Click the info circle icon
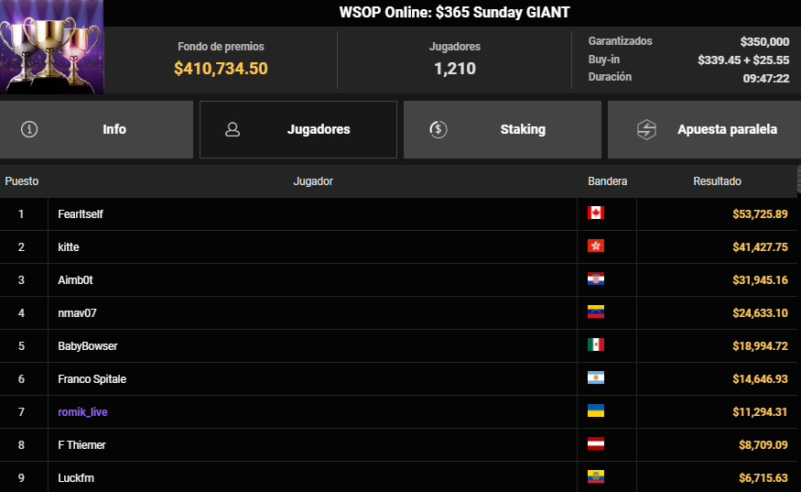 (29, 129)
